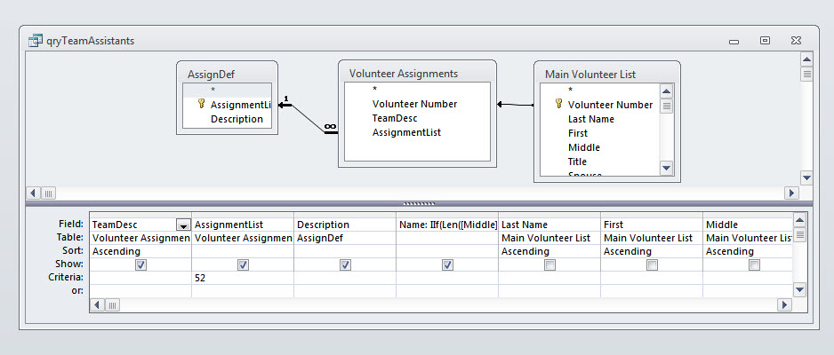Select the Main Volunteer List table title bar
The width and height of the screenshot is (834, 355).
click(607, 75)
